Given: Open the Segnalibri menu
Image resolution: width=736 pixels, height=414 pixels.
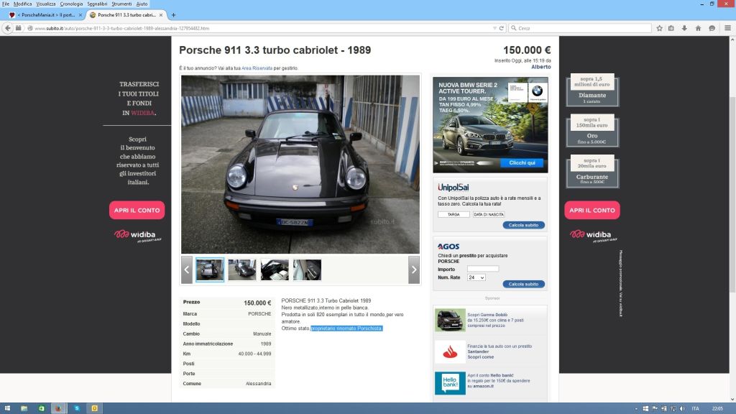Looking at the screenshot, I should (x=97, y=4).
